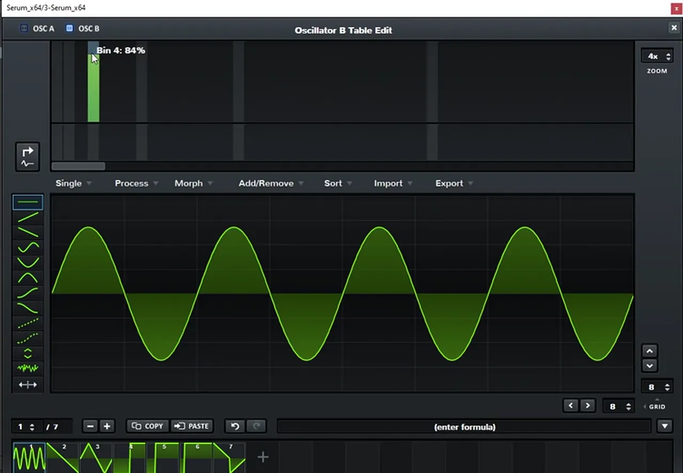Undo the last table edit
The image size is (683, 473).
(x=235, y=426)
